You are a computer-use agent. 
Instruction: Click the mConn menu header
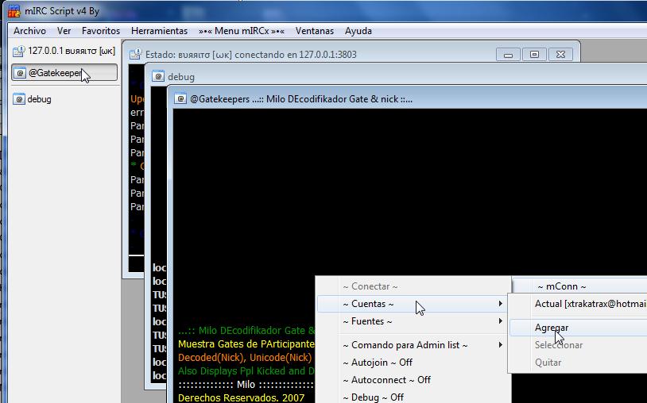(562, 286)
